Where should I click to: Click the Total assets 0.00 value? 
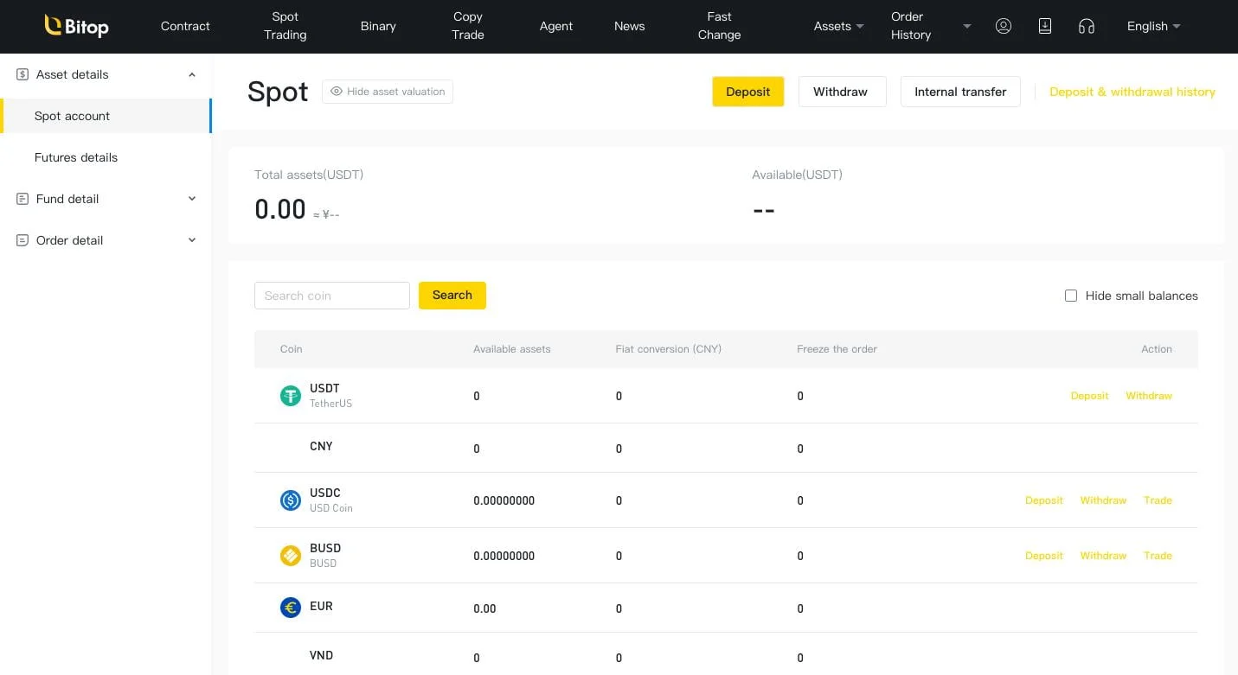click(x=280, y=209)
